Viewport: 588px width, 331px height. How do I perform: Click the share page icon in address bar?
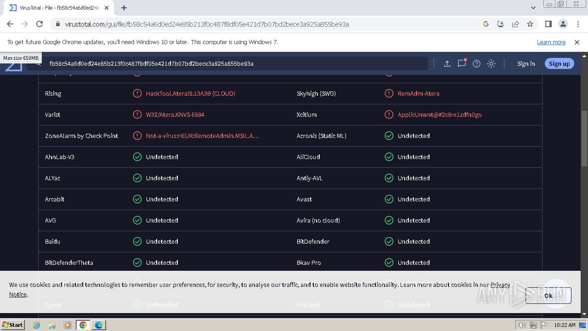[515, 24]
